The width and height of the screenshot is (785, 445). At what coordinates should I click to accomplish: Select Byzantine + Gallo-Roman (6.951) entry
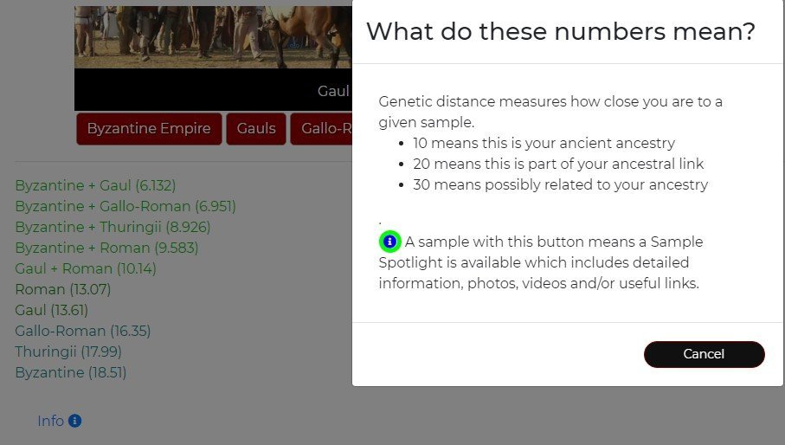125,206
